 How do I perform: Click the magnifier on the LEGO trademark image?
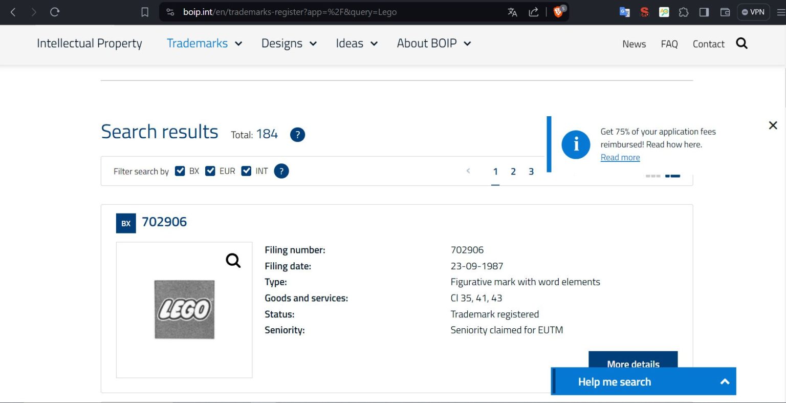coord(233,261)
